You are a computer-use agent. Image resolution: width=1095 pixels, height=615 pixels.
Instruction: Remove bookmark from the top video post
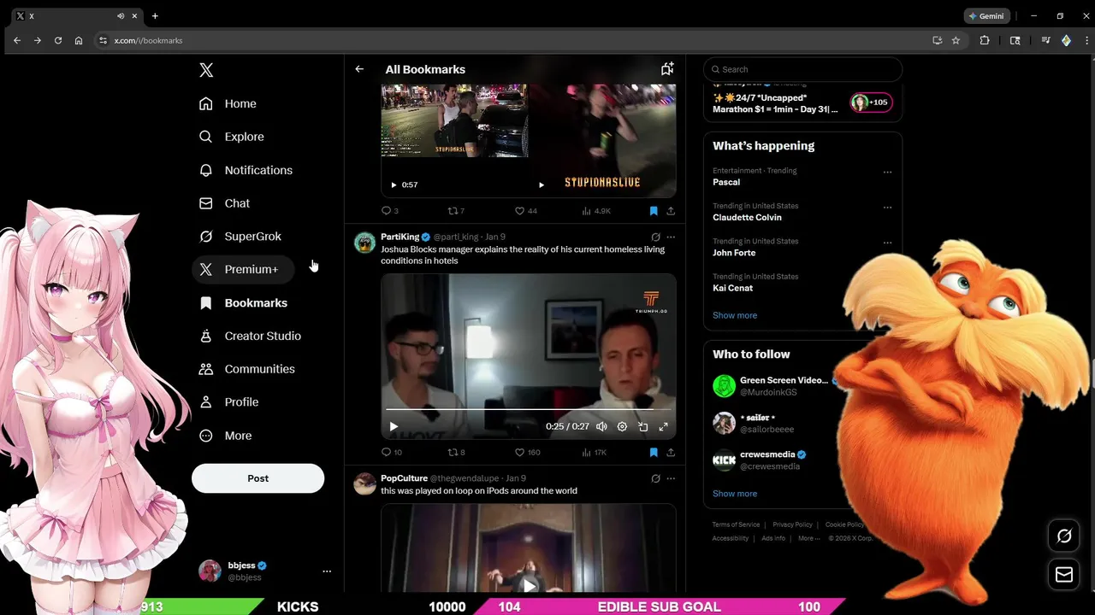click(x=654, y=211)
